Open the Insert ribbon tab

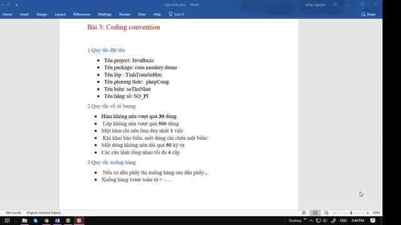pos(24,14)
